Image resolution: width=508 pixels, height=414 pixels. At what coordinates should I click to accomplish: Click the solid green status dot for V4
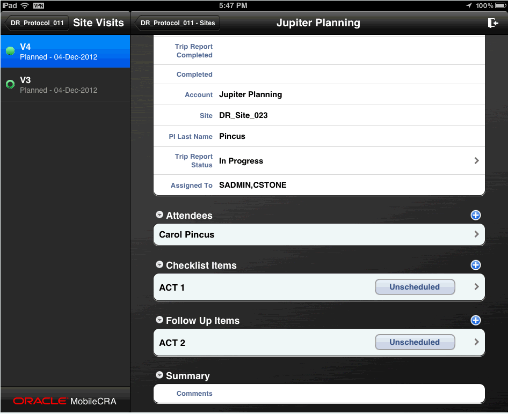tap(10, 51)
